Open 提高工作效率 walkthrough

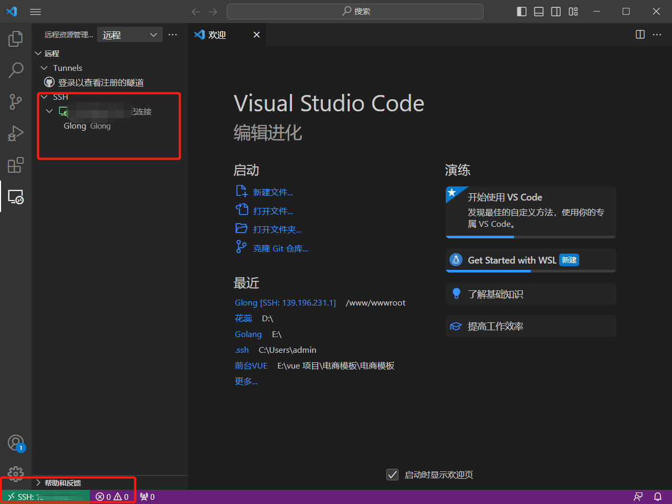[531, 327]
